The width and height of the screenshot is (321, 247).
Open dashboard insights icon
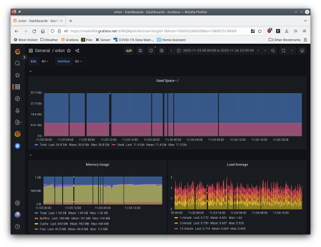click(151, 51)
